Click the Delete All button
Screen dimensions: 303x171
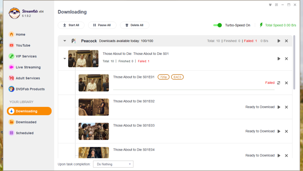pyautogui.click(x=134, y=25)
